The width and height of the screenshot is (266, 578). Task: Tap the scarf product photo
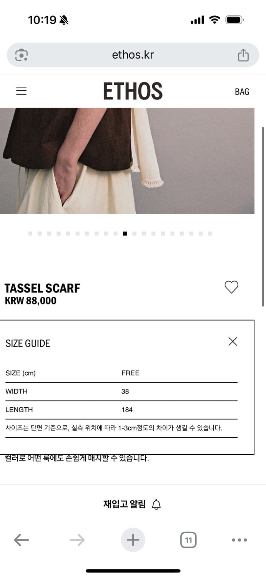[127, 161]
